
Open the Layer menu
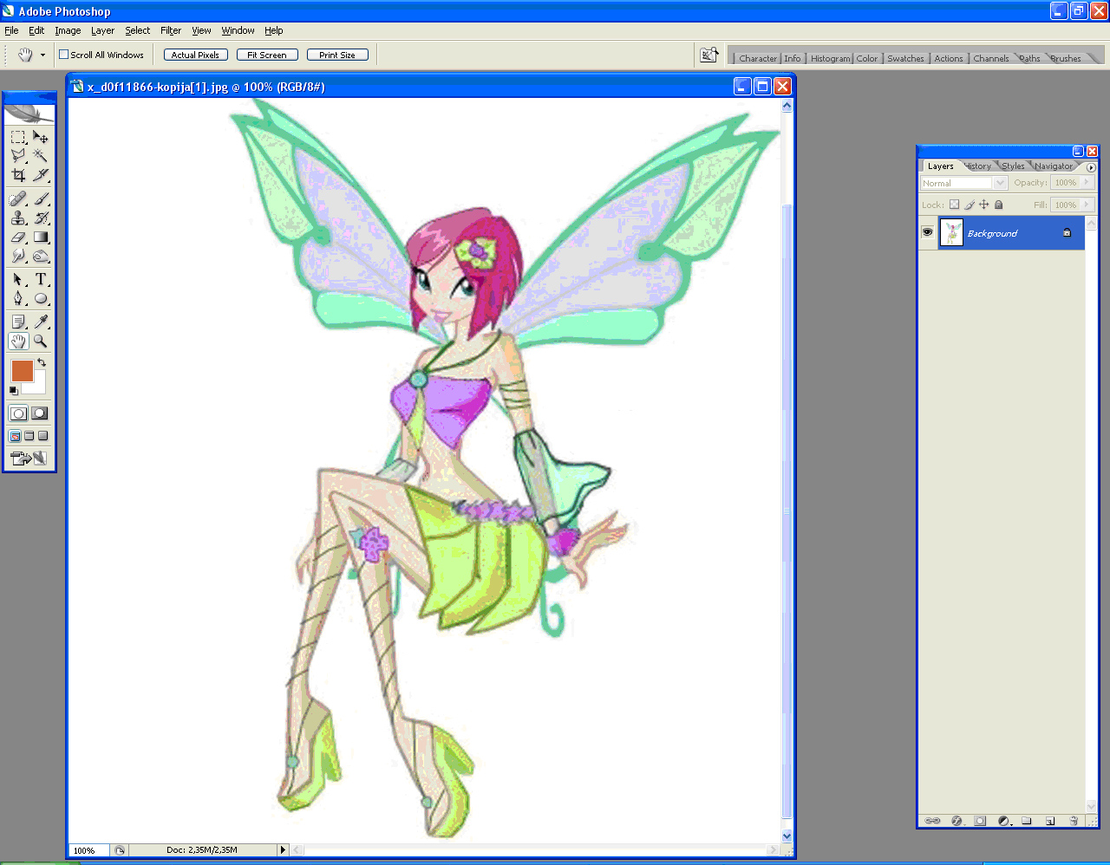tap(102, 30)
